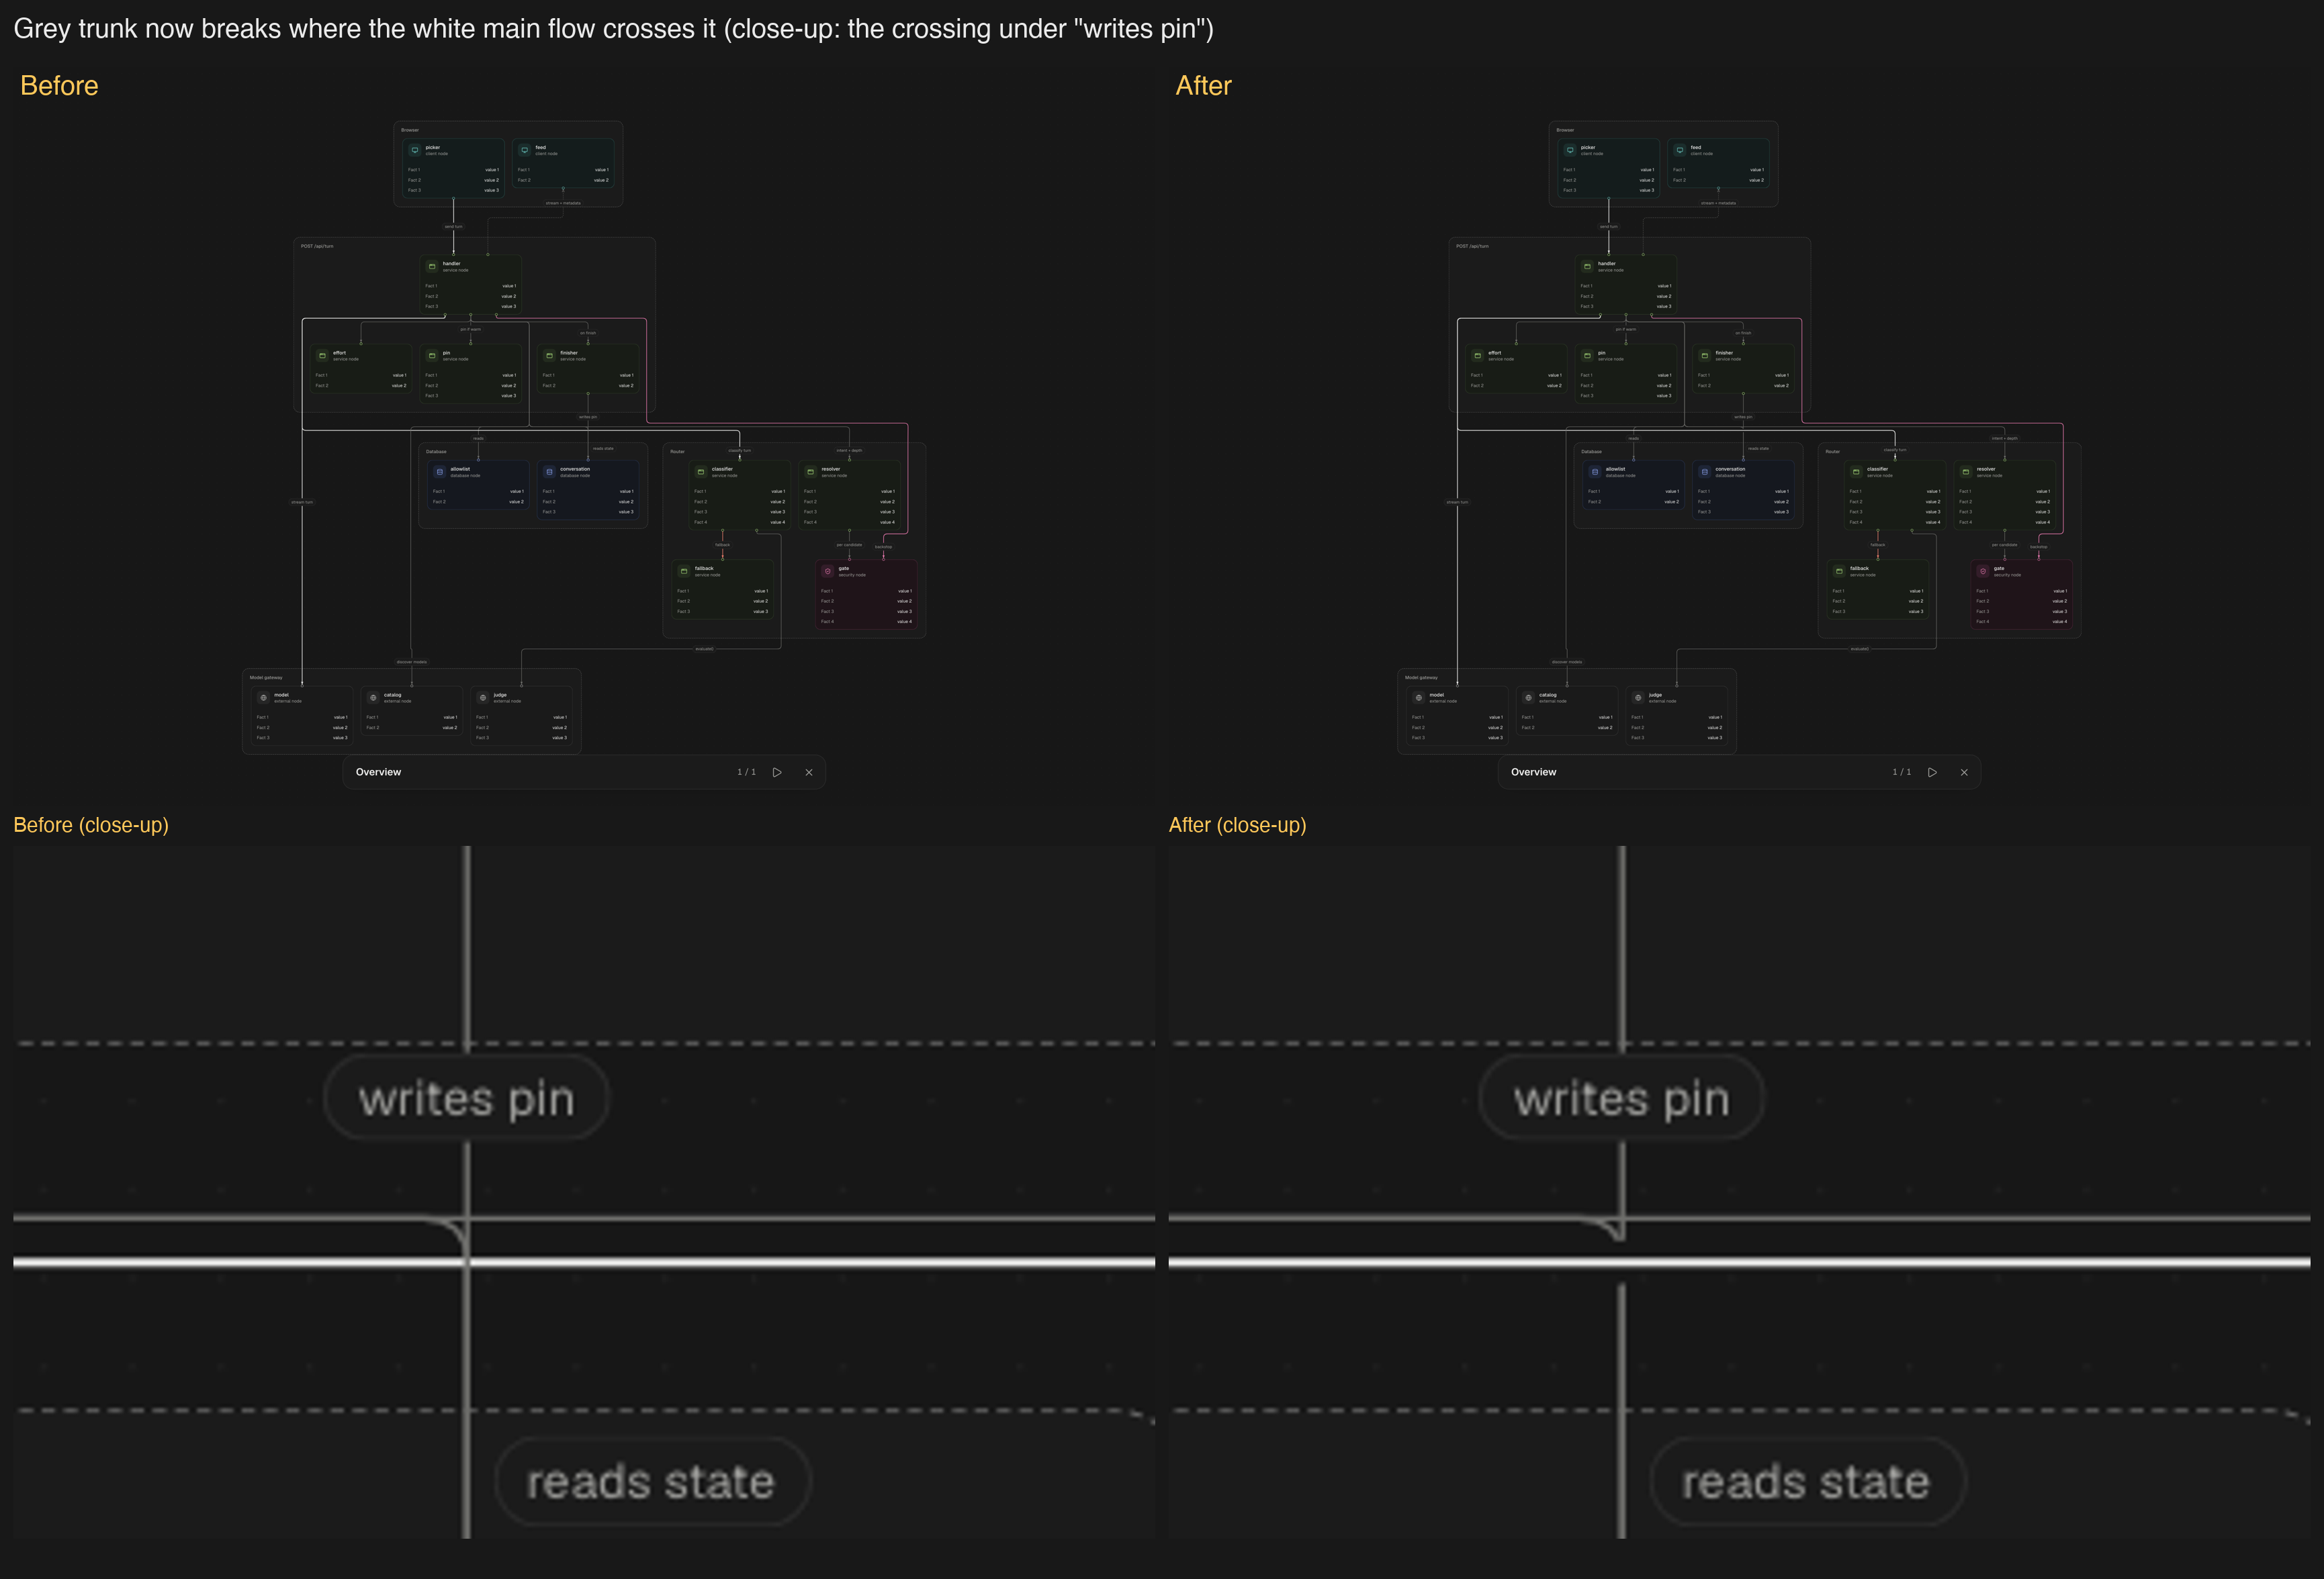This screenshot has width=2324, height=1579.
Task: Click "send turn" edge label in After diagram
Action: click(1608, 227)
